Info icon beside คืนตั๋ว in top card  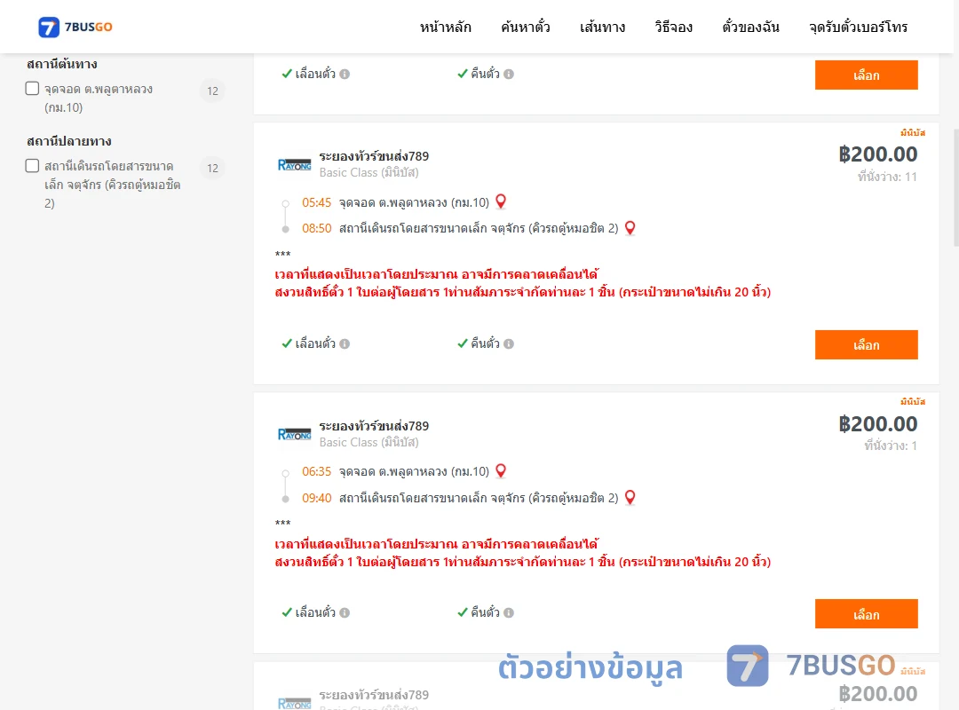pos(509,74)
